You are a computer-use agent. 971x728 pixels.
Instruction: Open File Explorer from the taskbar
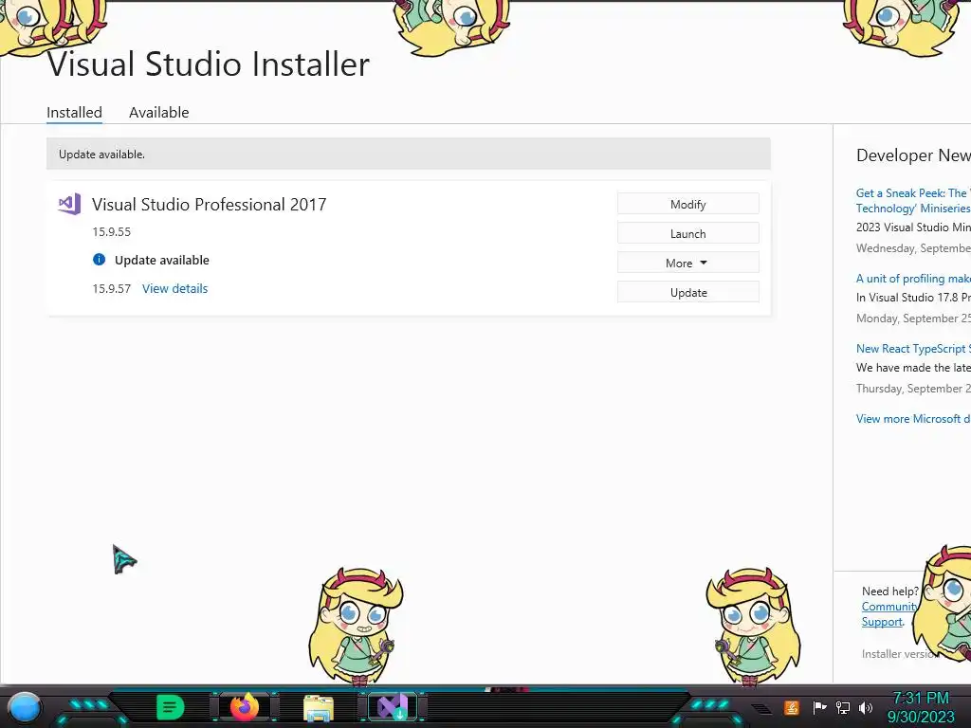coord(319,708)
